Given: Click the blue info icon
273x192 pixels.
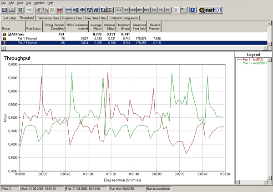Looking at the screenshot, I should point(192,10).
